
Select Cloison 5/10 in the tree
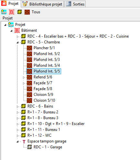[44, 100]
